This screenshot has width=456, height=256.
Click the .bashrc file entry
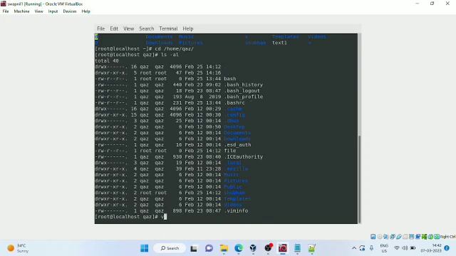[234, 102]
